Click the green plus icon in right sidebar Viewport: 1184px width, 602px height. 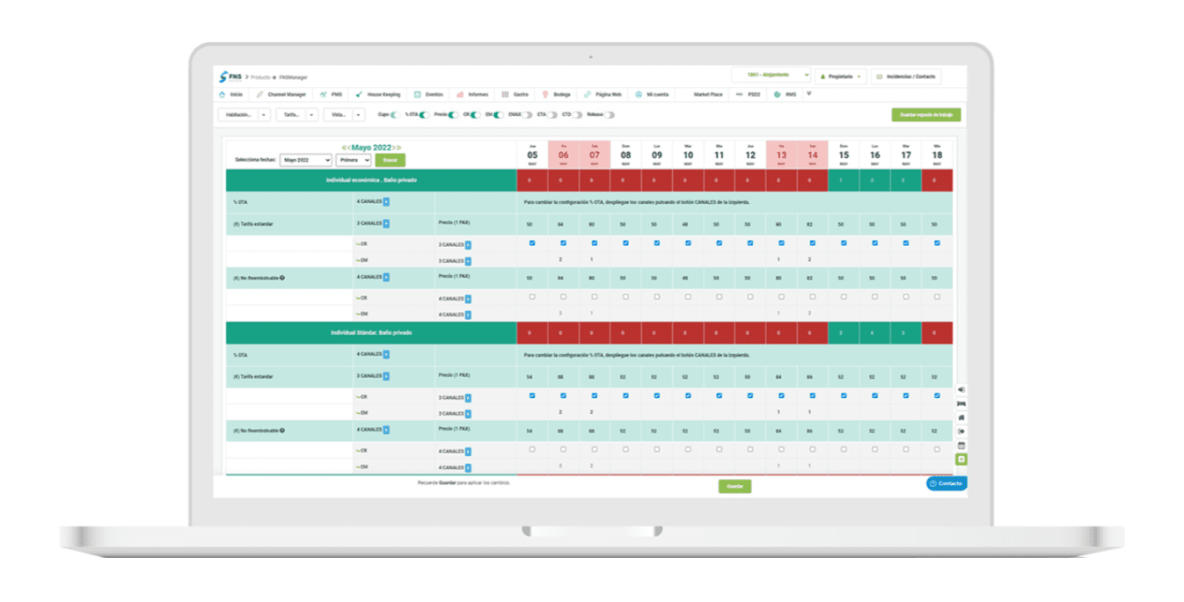tap(961, 460)
